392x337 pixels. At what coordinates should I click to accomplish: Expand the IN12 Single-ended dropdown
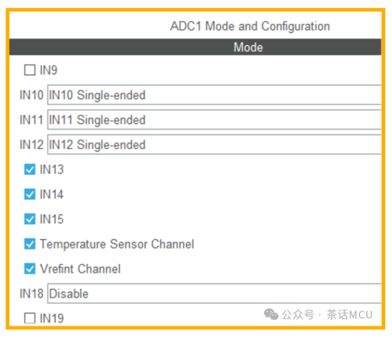coord(215,145)
